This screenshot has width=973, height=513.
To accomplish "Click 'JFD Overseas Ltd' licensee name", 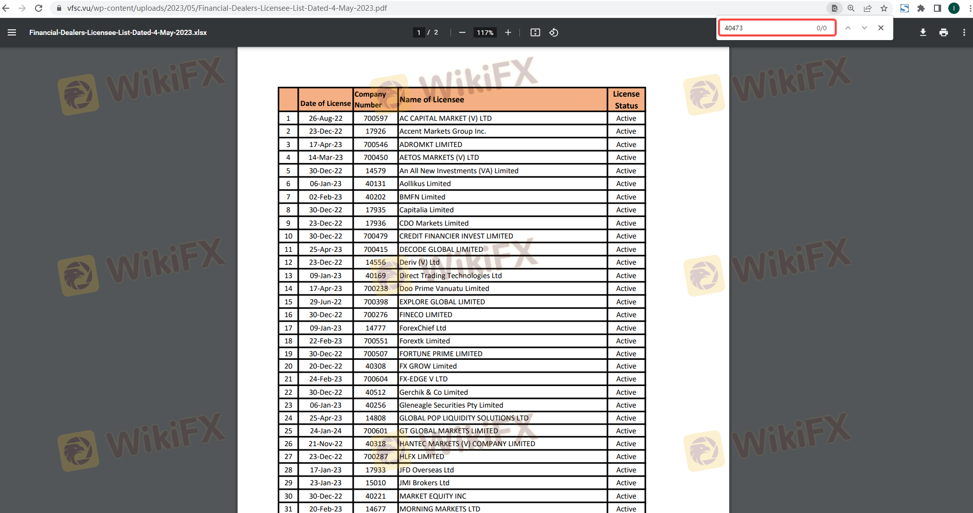I will [x=426, y=470].
